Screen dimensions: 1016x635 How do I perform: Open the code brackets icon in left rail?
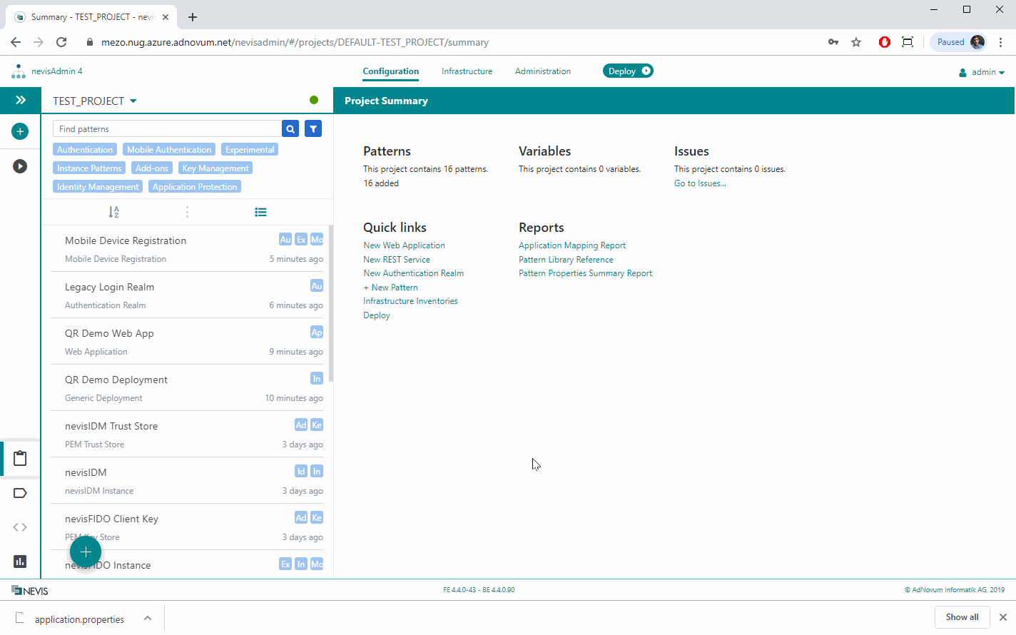pyautogui.click(x=20, y=527)
